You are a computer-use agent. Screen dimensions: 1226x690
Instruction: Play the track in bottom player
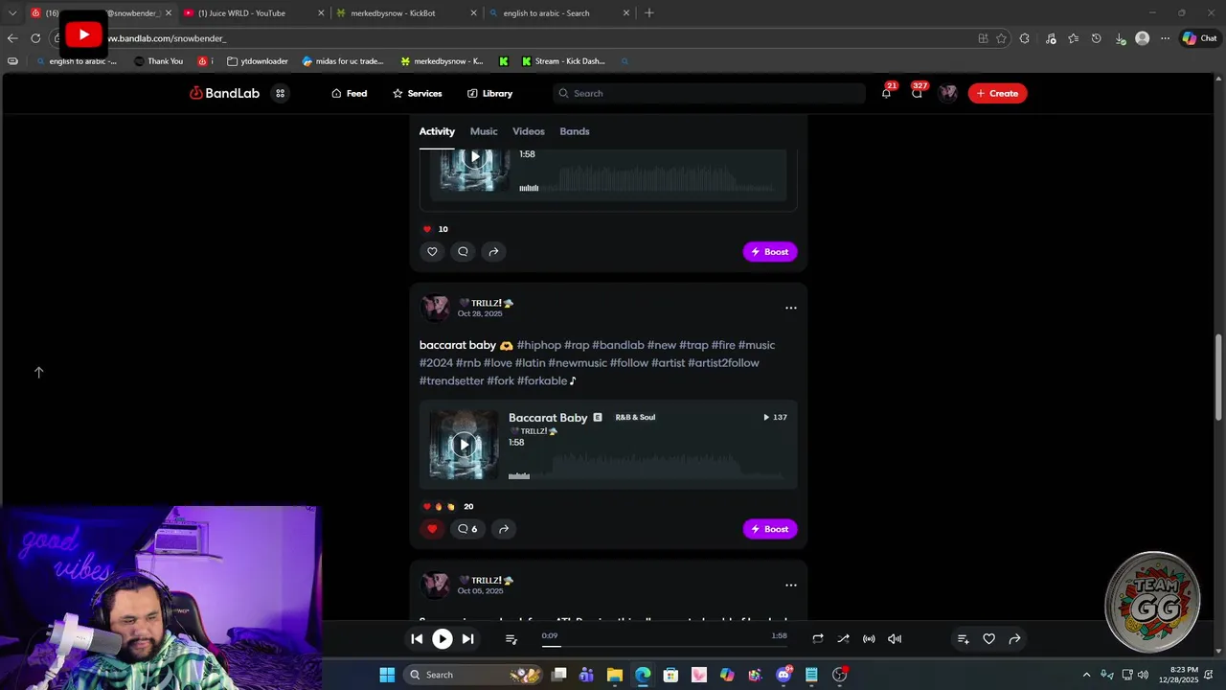click(443, 639)
